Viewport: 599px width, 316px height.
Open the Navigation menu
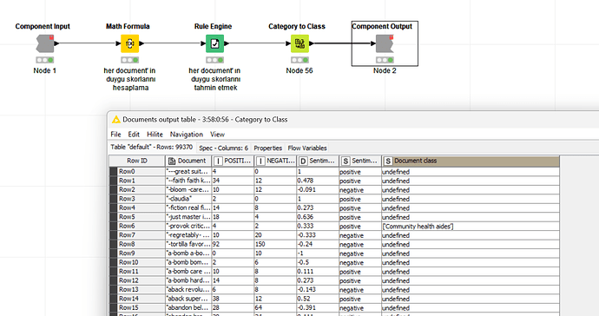[x=187, y=135]
